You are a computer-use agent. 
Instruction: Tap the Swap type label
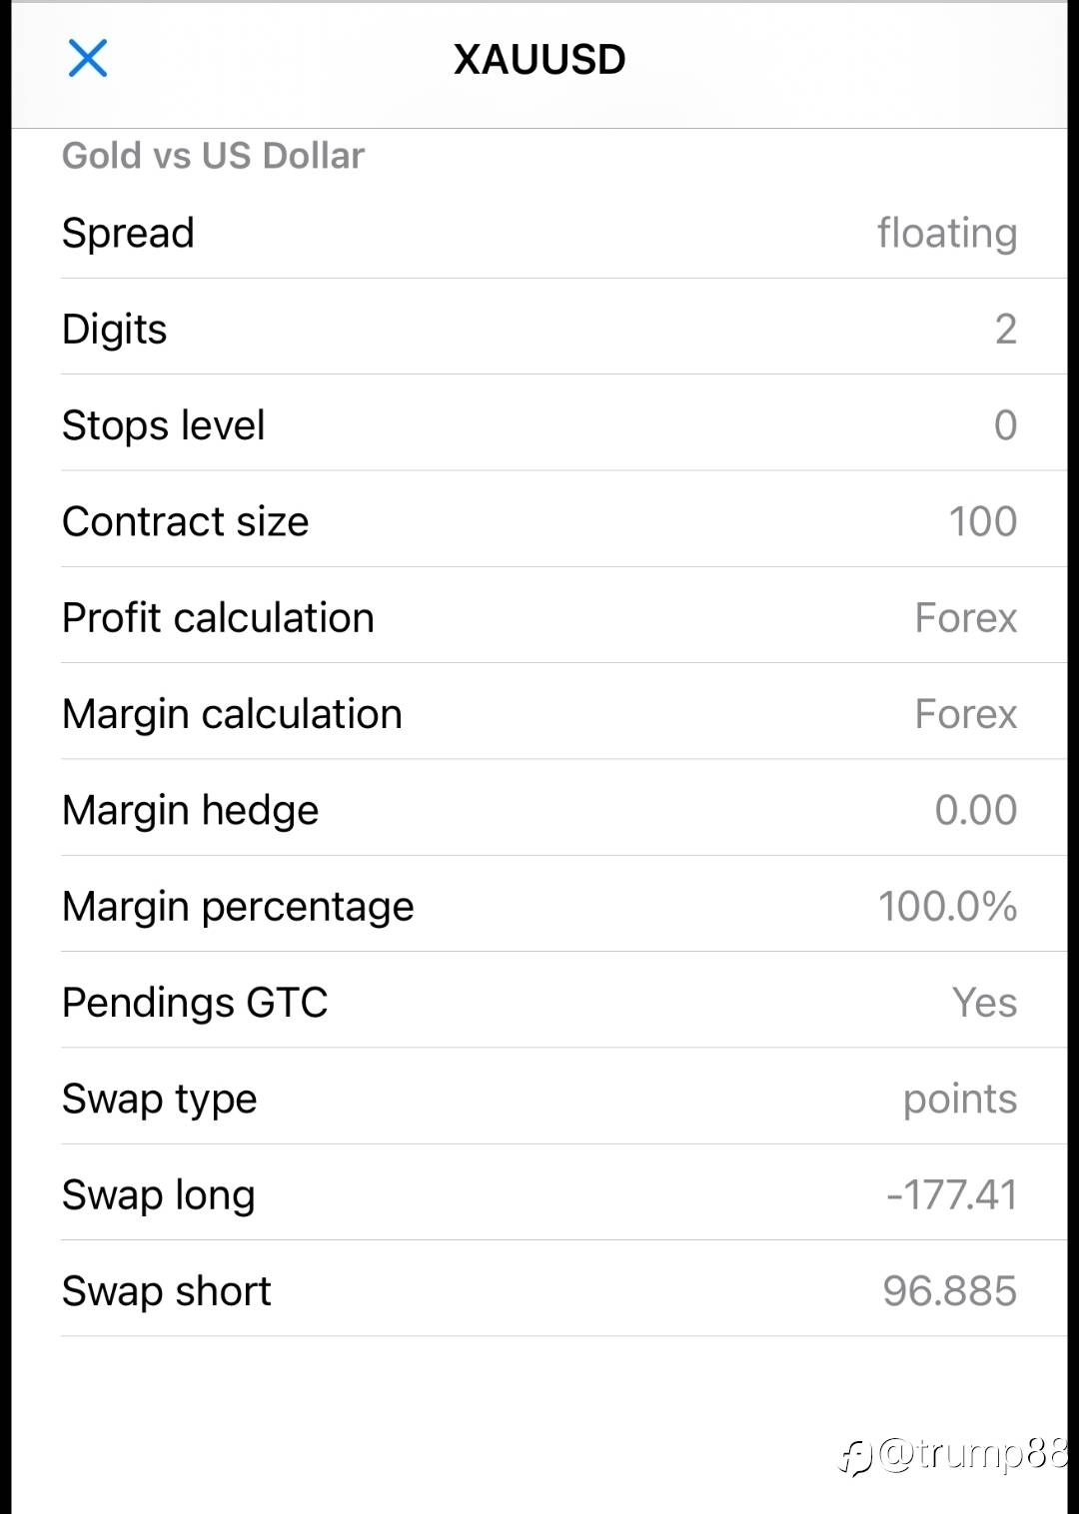coord(159,1099)
